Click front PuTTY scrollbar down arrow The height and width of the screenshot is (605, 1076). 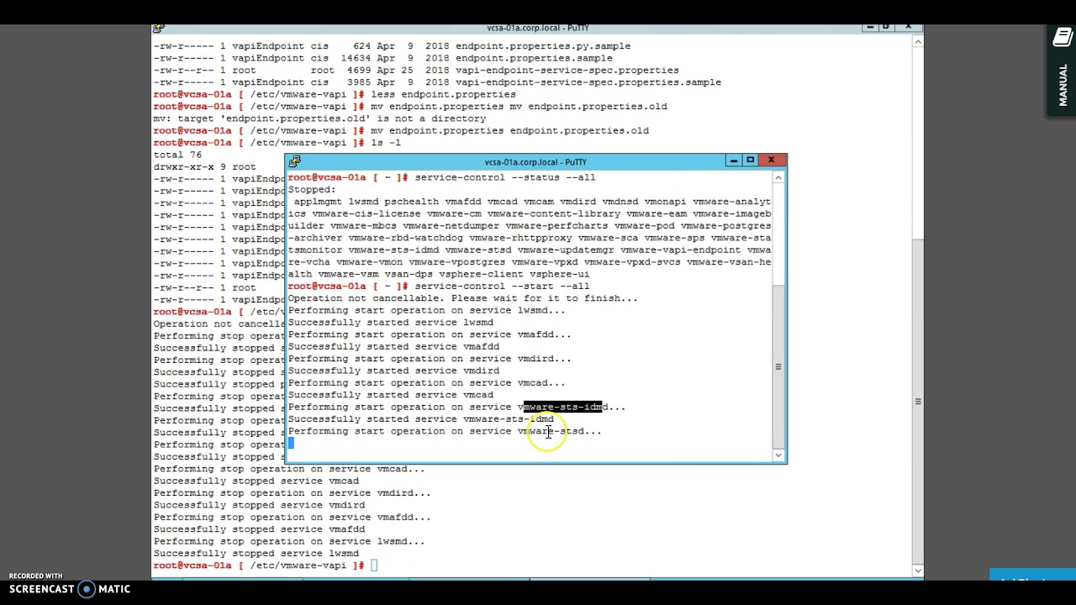click(x=778, y=455)
